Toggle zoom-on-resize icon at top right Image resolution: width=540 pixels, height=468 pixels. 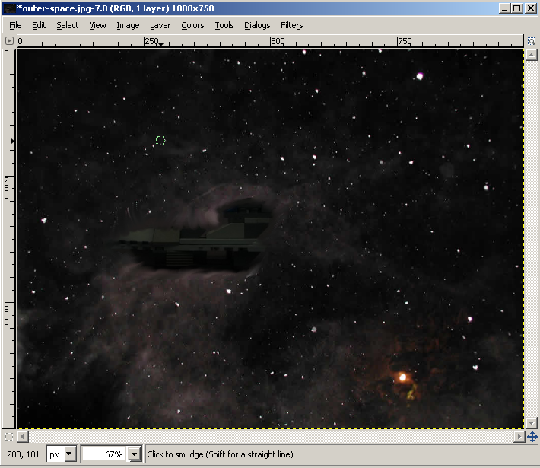pos(532,41)
